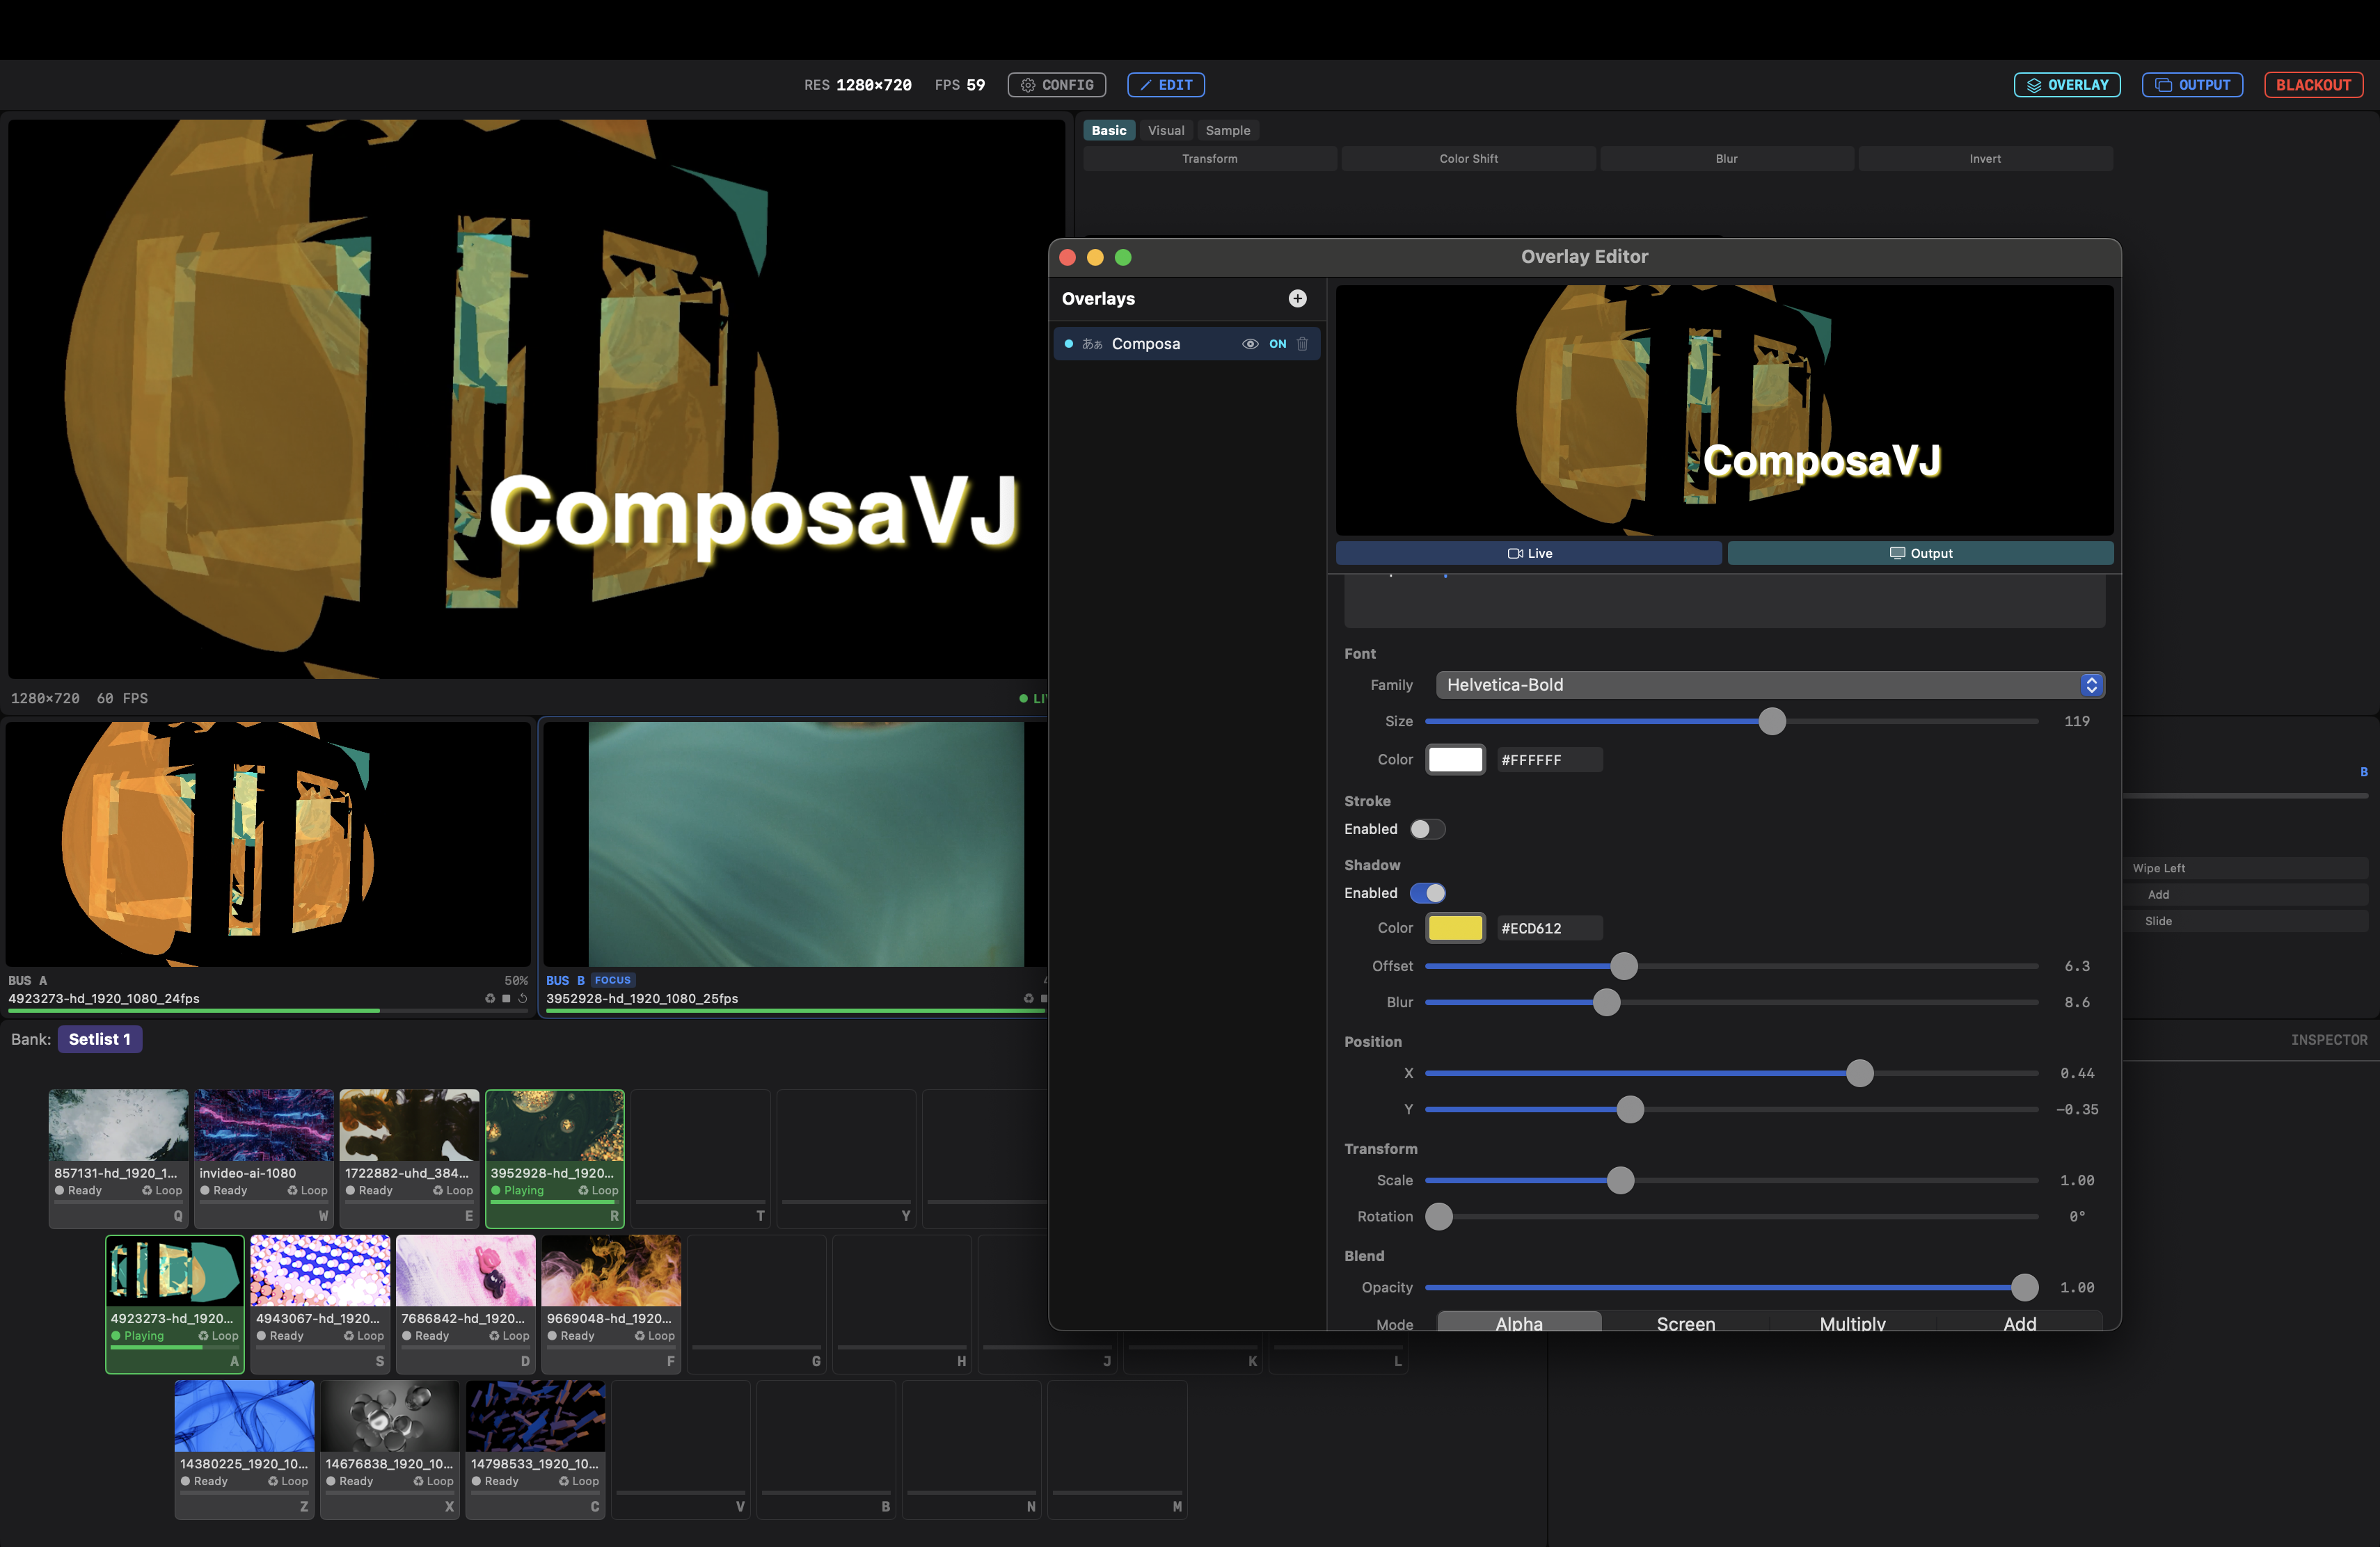Open the Setlist 1 bank selector
Image resolution: width=2380 pixels, height=1547 pixels.
pyautogui.click(x=100, y=1039)
